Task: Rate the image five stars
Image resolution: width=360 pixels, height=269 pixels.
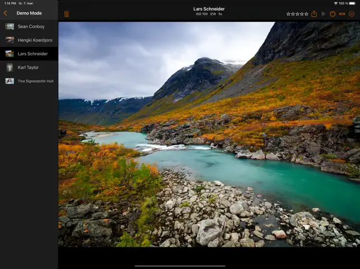Action: [306, 14]
